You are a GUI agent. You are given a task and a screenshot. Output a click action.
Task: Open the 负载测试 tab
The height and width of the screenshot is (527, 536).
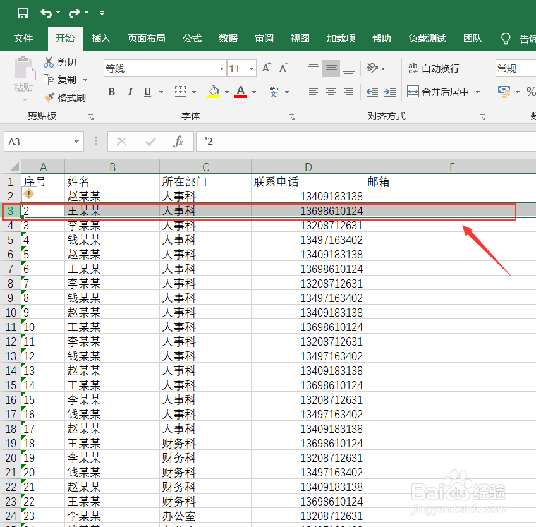[427, 39]
